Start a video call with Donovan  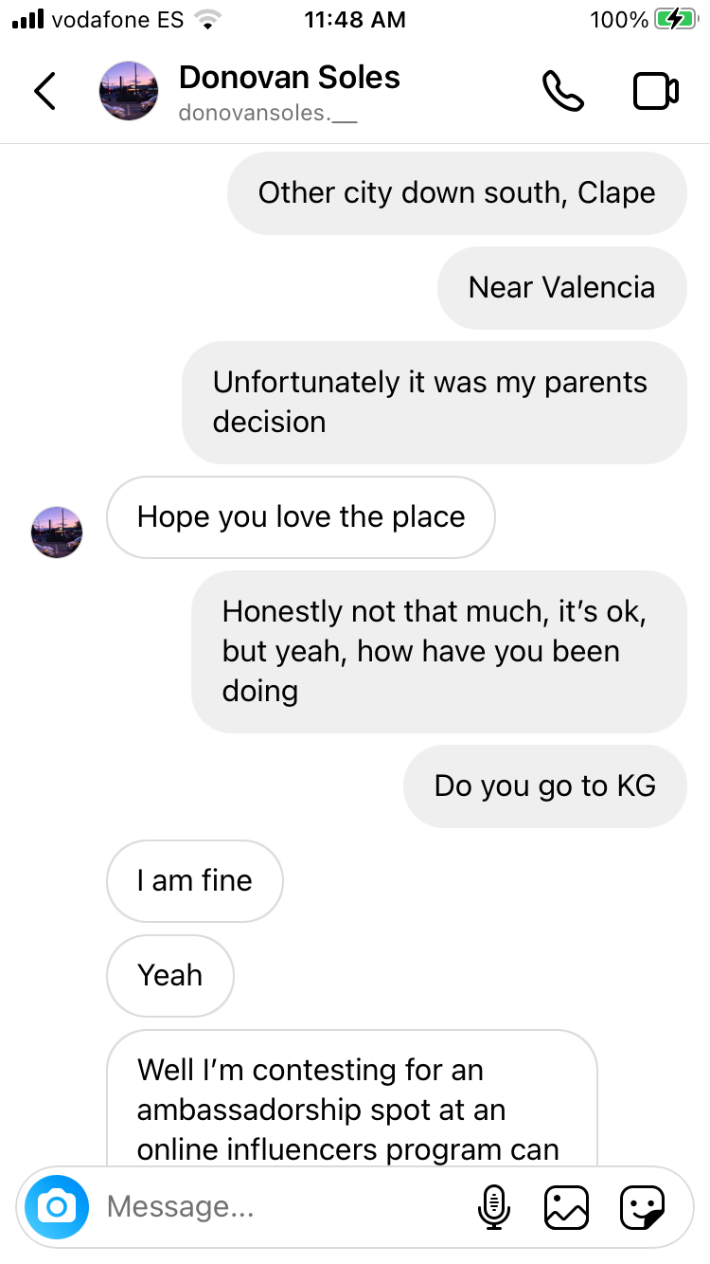(x=655, y=91)
